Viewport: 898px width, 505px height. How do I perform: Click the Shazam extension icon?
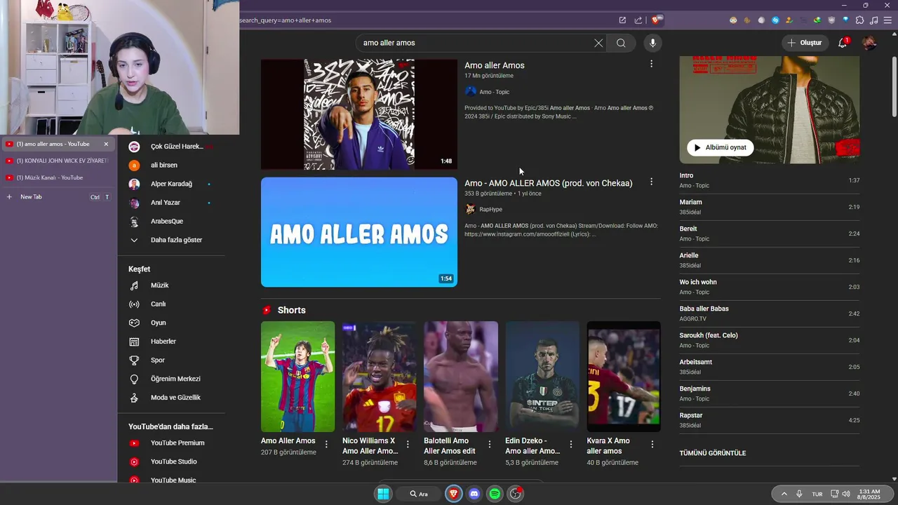click(x=775, y=20)
